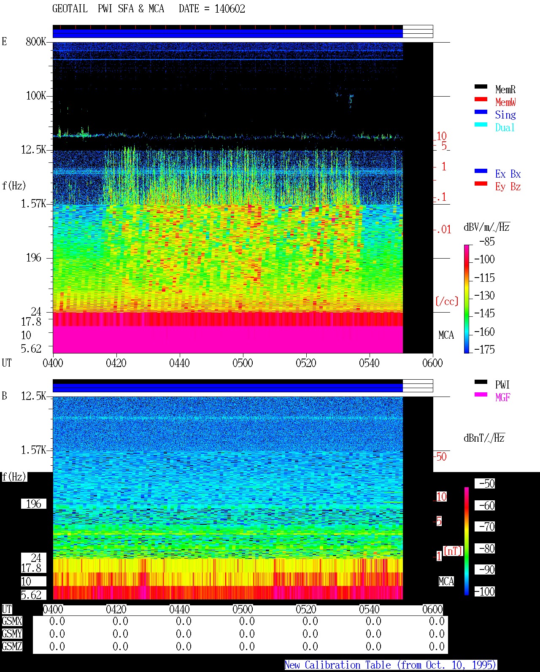The height and width of the screenshot is (672, 540).
Task: Click the Ey Bz legend label
Action: 508,186
